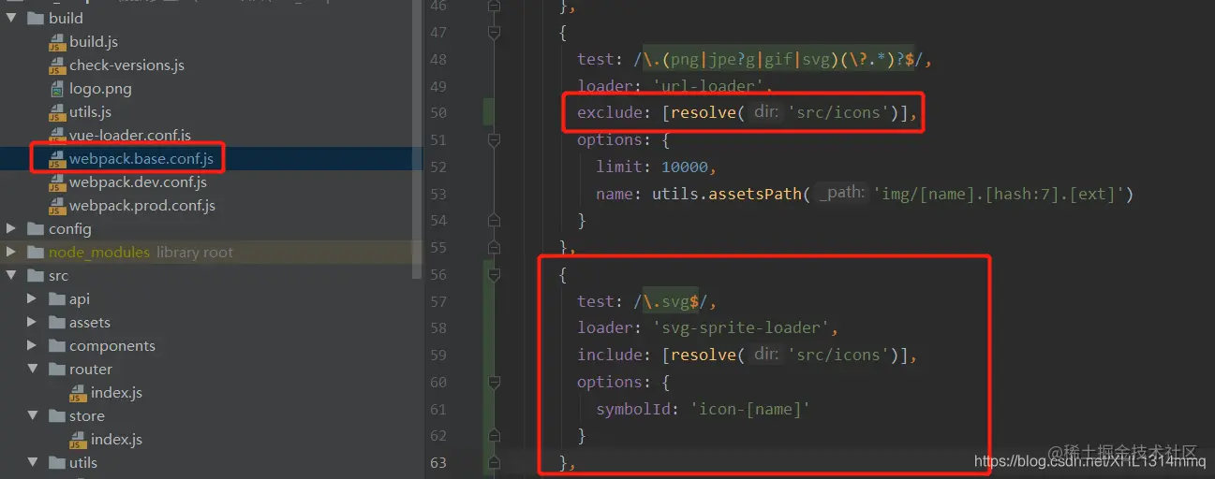Click the 'img/[name].[hash:7].[ext]' string
This screenshot has height=479, width=1215.
(x=998, y=195)
